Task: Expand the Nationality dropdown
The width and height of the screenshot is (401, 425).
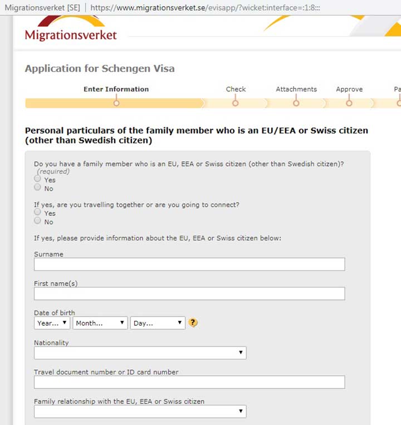Action: 140,353
